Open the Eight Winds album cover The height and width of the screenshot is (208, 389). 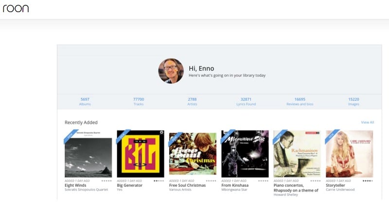pyautogui.click(x=88, y=153)
